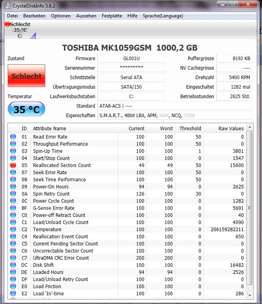Click the CrystalDiskInfo title bar app icon
Image resolution: width=262 pixels, height=304 pixels.
[7, 6]
